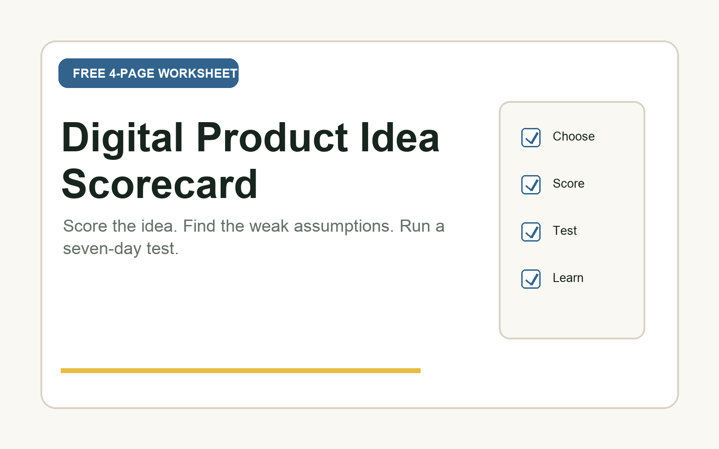Click 'Find the weak assumptions' text
The width and height of the screenshot is (719, 449).
click(x=288, y=226)
